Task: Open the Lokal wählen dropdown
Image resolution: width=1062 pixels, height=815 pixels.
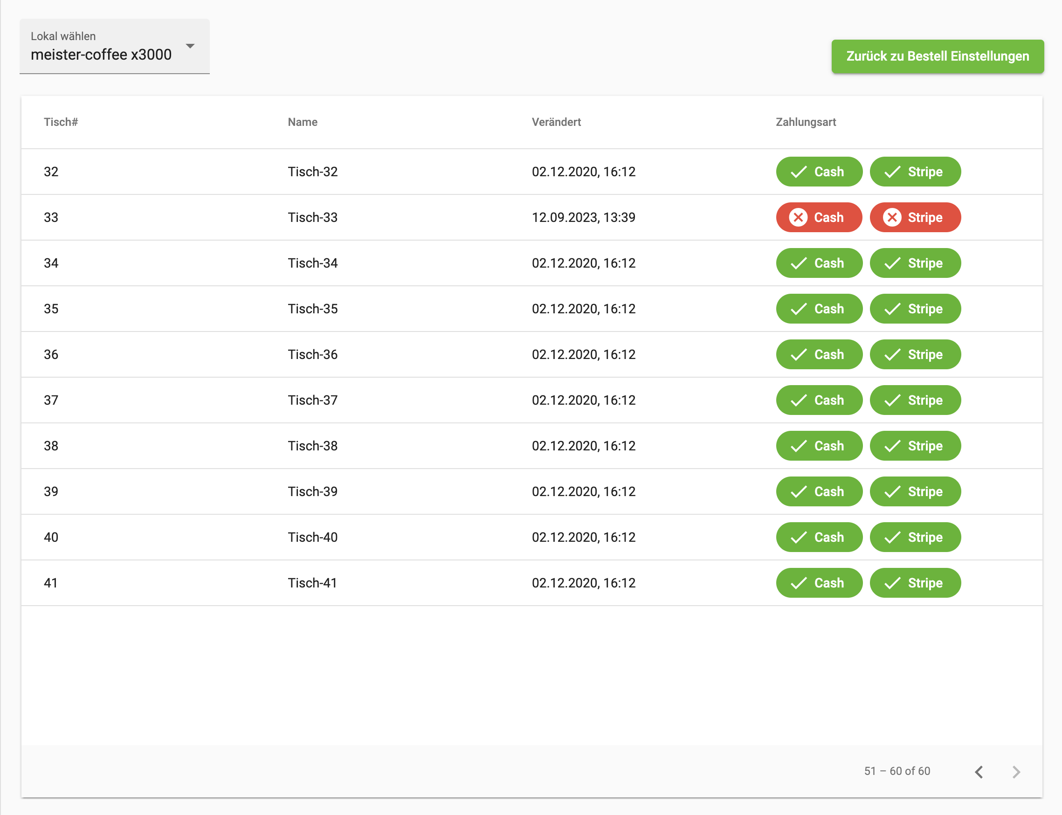Action: click(114, 47)
